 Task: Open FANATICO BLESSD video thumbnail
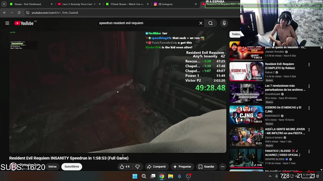(246, 158)
